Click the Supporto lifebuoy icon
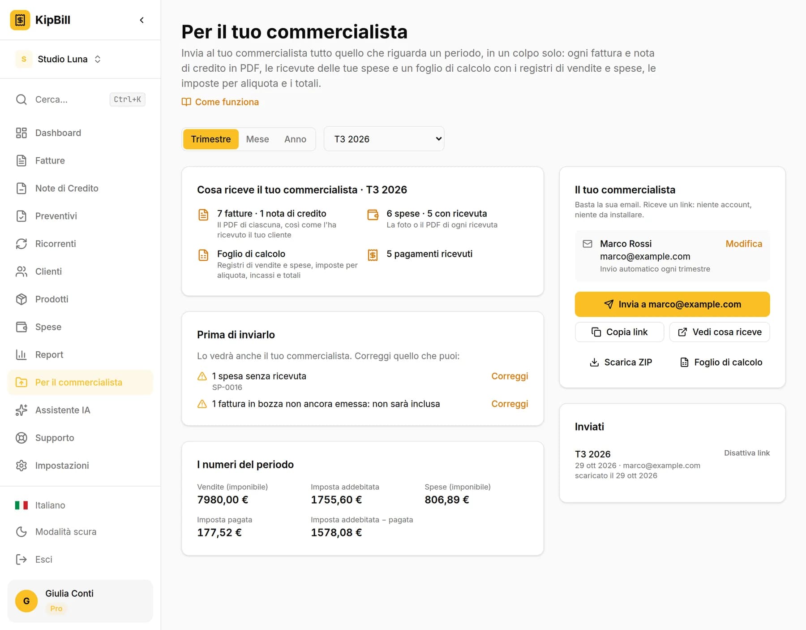The height and width of the screenshot is (630, 806). click(21, 438)
